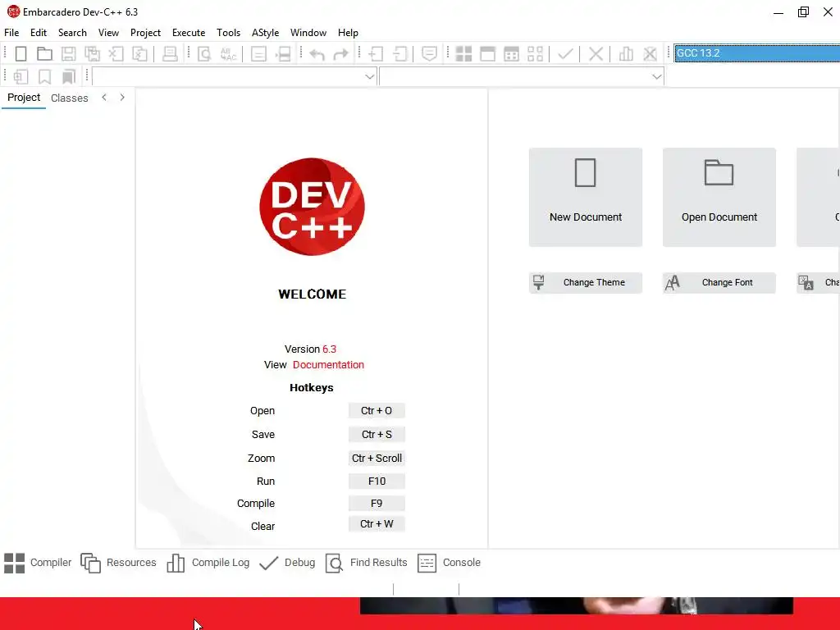Switch to the Project sidebar tab
The width and height of the screenshot is (840, 630).
[x=24, y=98]
